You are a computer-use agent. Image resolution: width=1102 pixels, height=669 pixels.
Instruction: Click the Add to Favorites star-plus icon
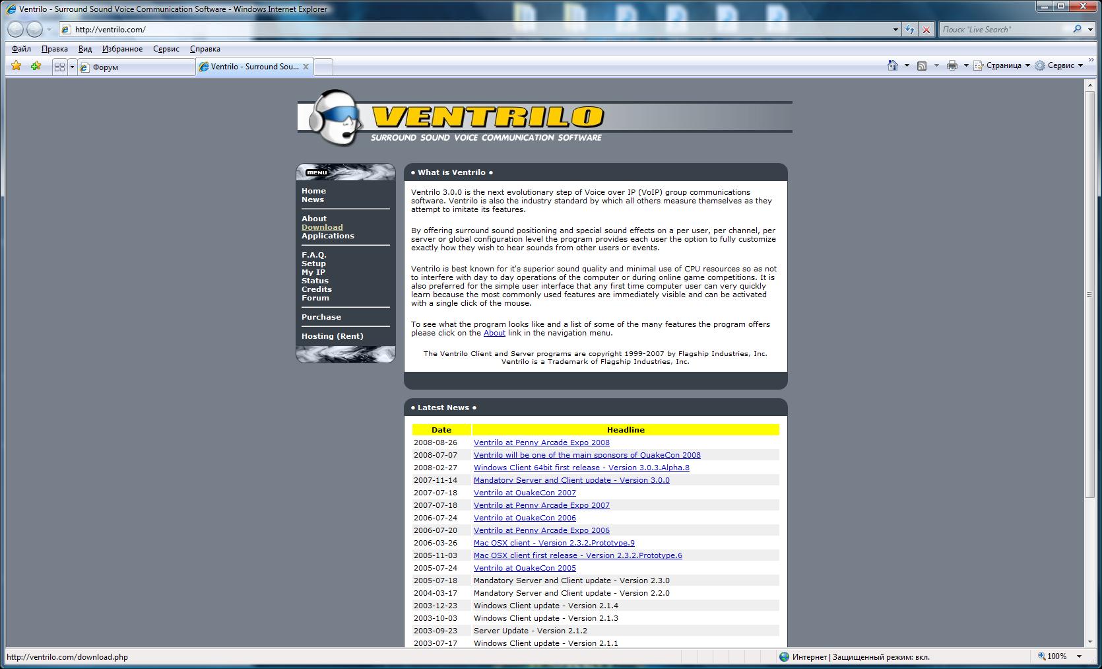(36, 66)
